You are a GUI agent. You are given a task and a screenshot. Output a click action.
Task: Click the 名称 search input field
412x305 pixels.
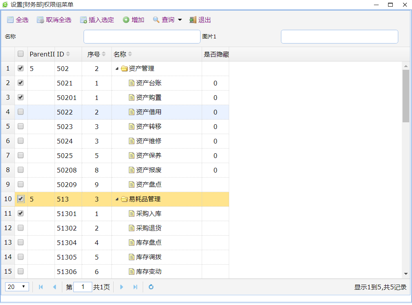(142, 37)
